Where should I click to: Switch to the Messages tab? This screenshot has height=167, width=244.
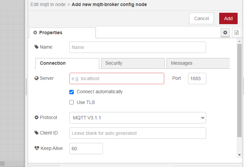pos(198,63)
